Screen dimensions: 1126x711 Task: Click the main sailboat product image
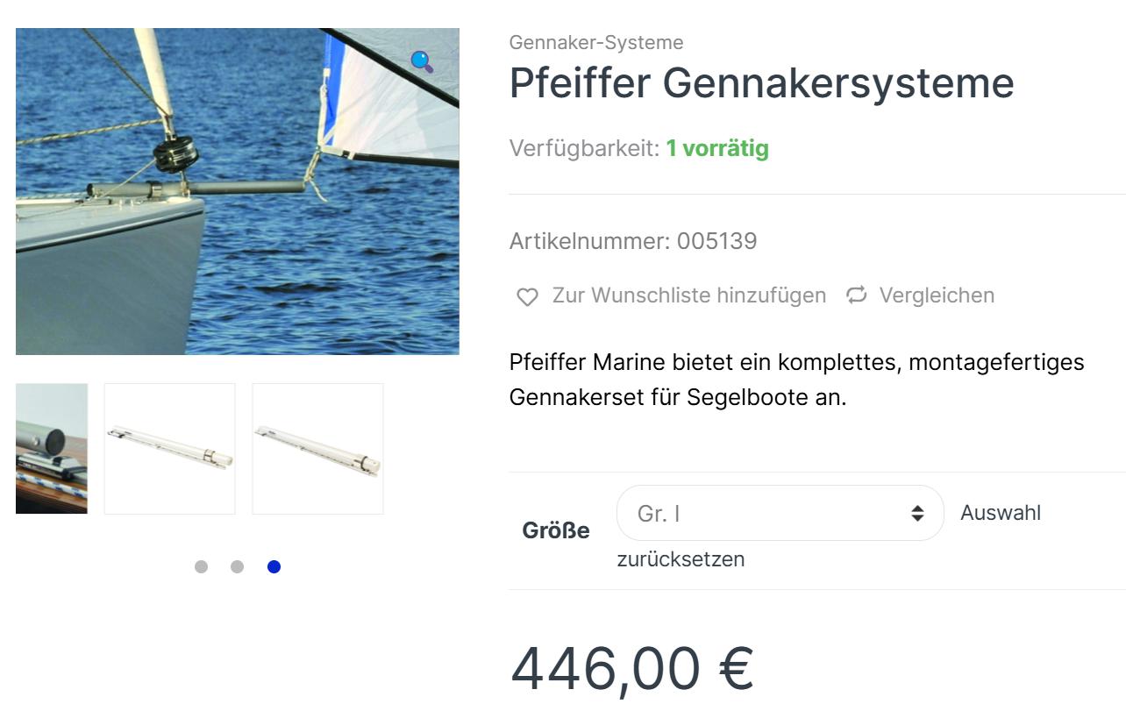tap(237, 191)
